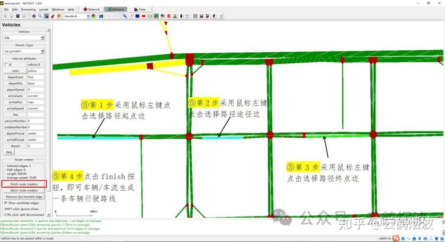The width and height of the screenshot is (445, 242).
Task: Switch to the Network supermode tab
Action: point(91,9)
